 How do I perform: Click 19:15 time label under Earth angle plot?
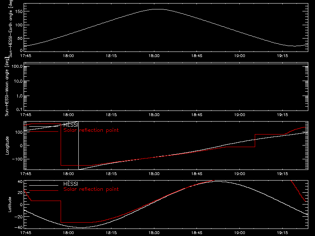tap(282, 56)
